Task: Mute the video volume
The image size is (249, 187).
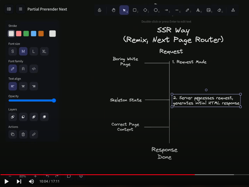Action: (31, 181)
